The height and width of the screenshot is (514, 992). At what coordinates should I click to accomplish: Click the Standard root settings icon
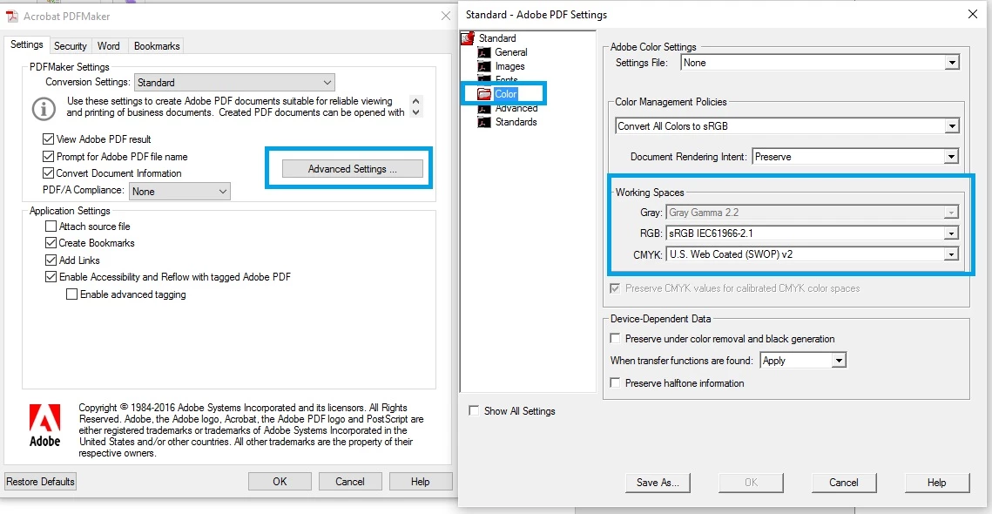click(x=469, y=38)
